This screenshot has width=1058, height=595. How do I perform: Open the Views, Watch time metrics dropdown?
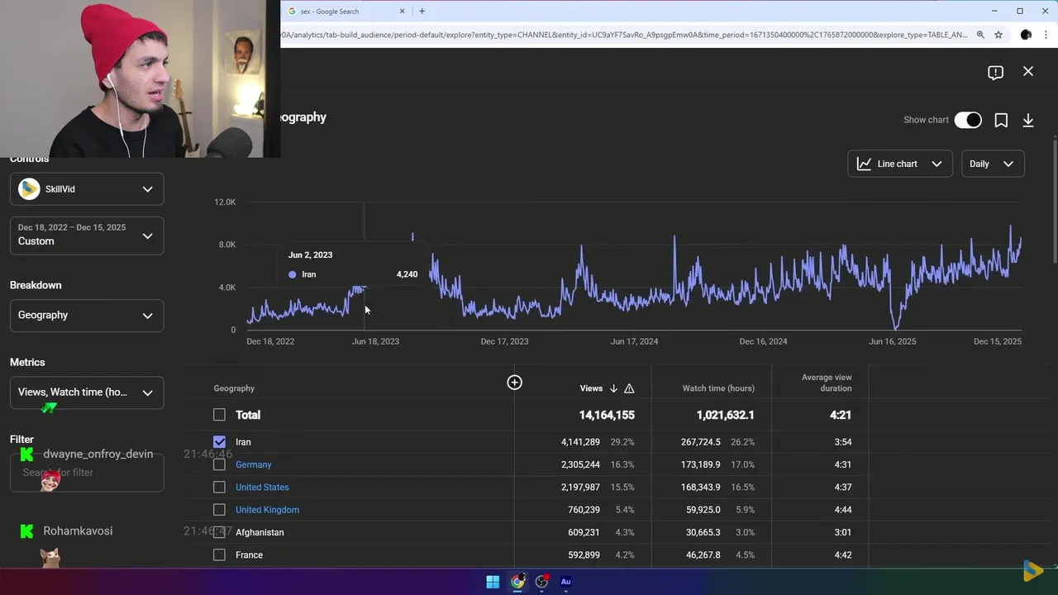pos(87,393)
